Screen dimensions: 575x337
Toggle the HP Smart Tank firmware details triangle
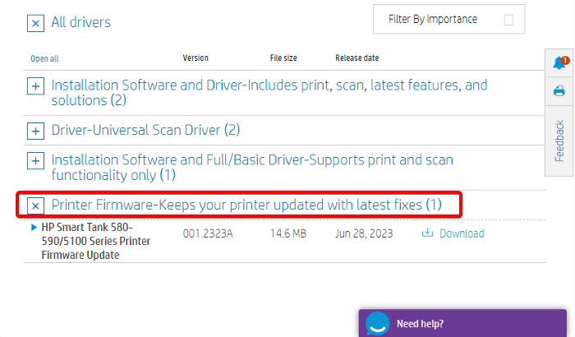point(34,227)
